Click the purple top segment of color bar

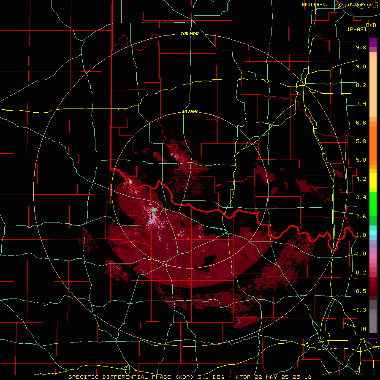tap(373, 42)
